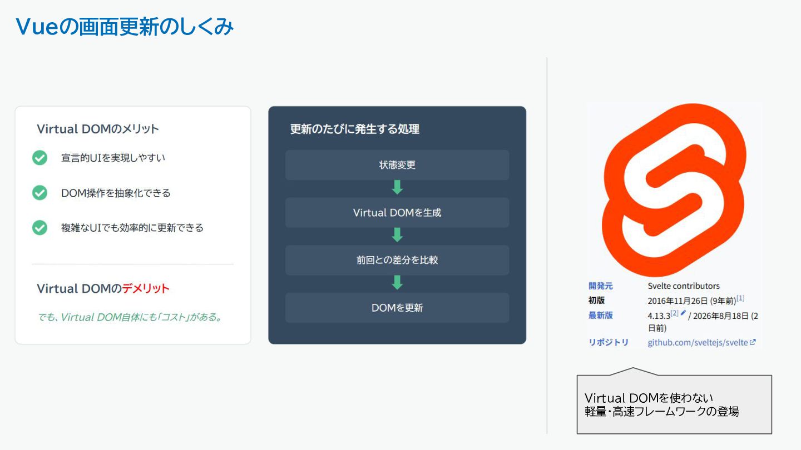Select the Virtual DOMを生成 step box

coord(397,213)
